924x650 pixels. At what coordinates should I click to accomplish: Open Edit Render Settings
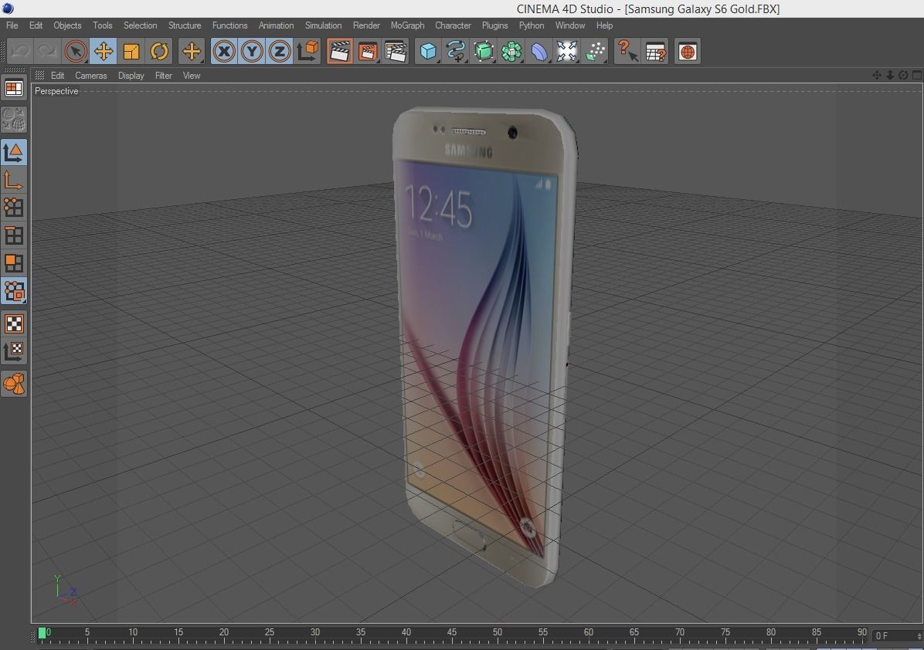click(396, 51)
